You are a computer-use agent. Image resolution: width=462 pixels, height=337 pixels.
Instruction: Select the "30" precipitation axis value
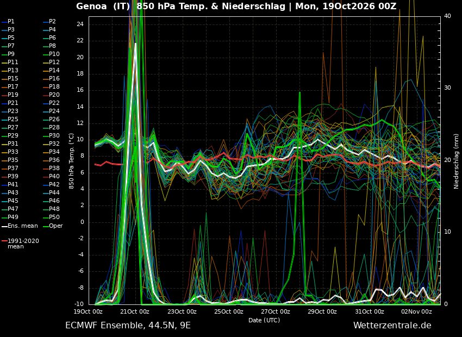(x=447, y=88)
